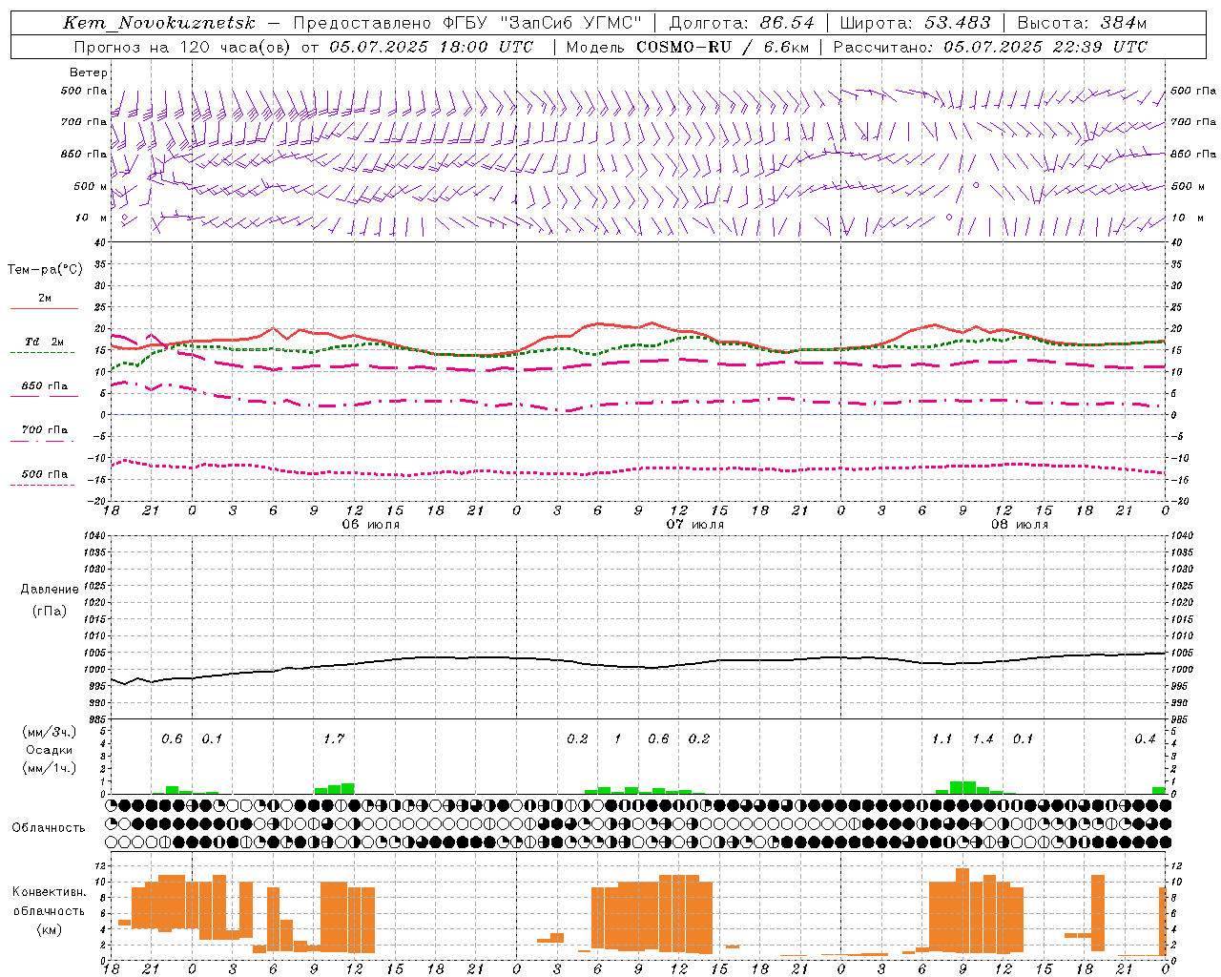Click the '08 июля' date label

click(1020, 525)
